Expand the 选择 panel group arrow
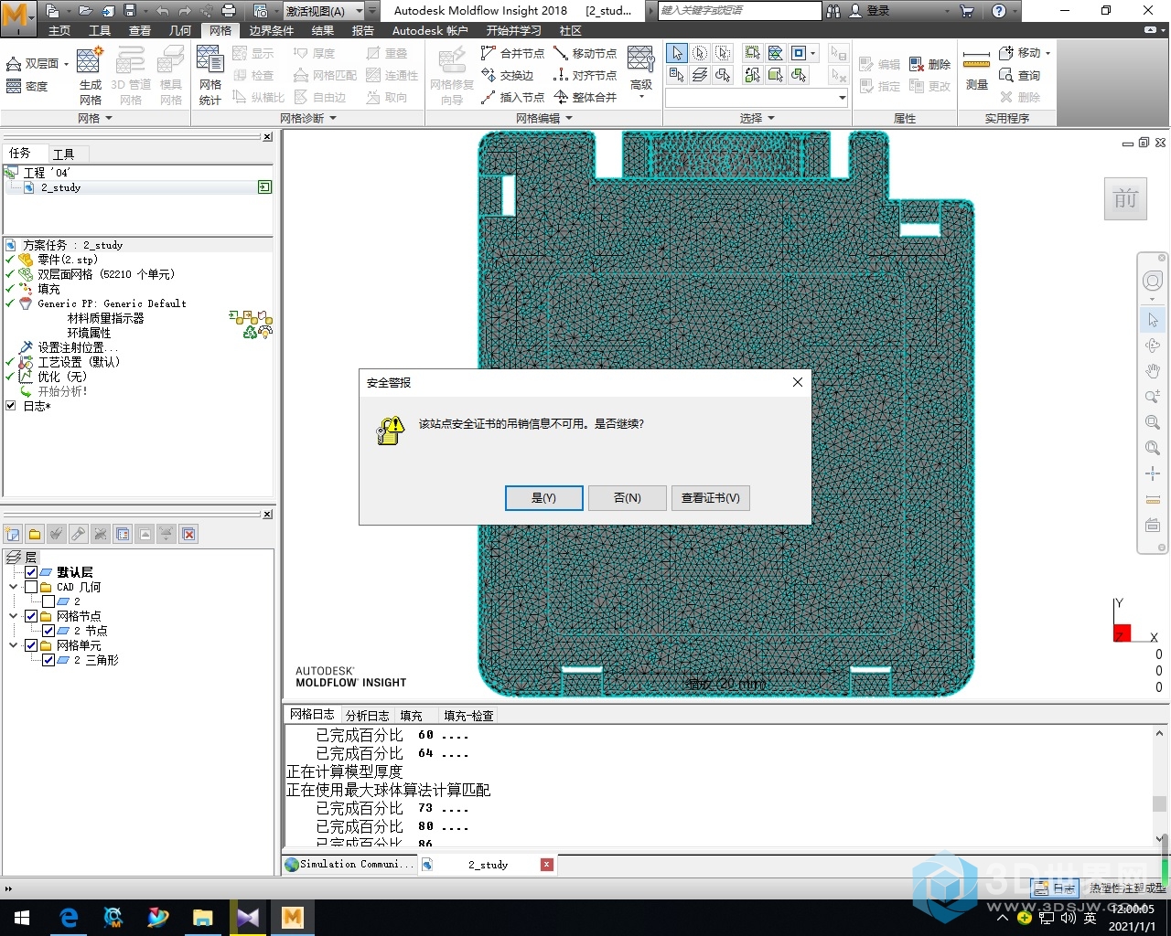 pos(771,118)
